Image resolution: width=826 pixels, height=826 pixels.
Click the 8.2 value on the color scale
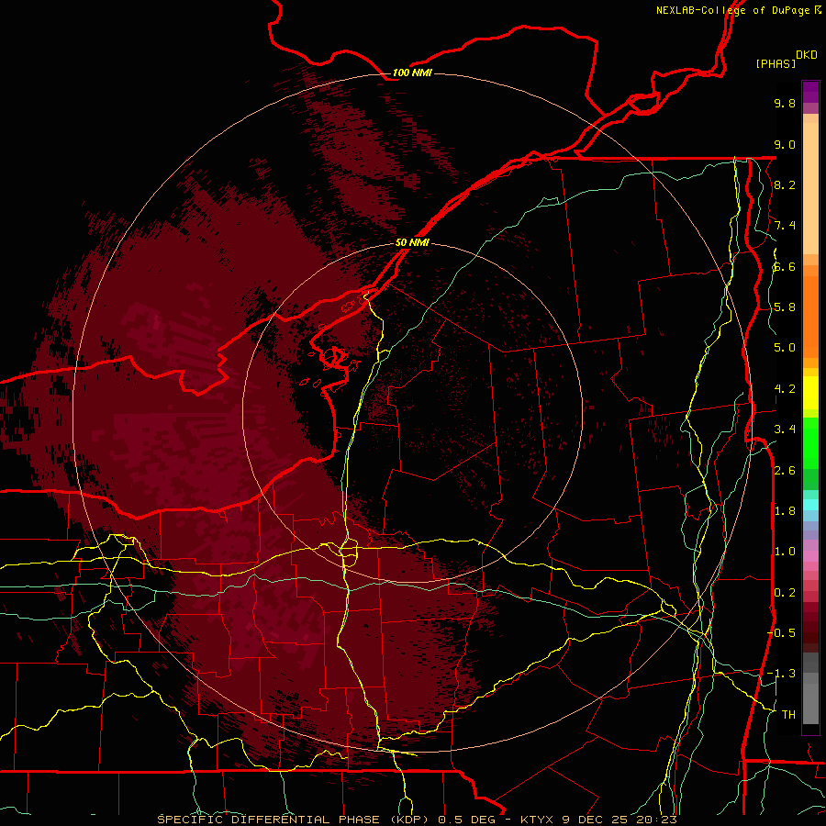(785, 184)
